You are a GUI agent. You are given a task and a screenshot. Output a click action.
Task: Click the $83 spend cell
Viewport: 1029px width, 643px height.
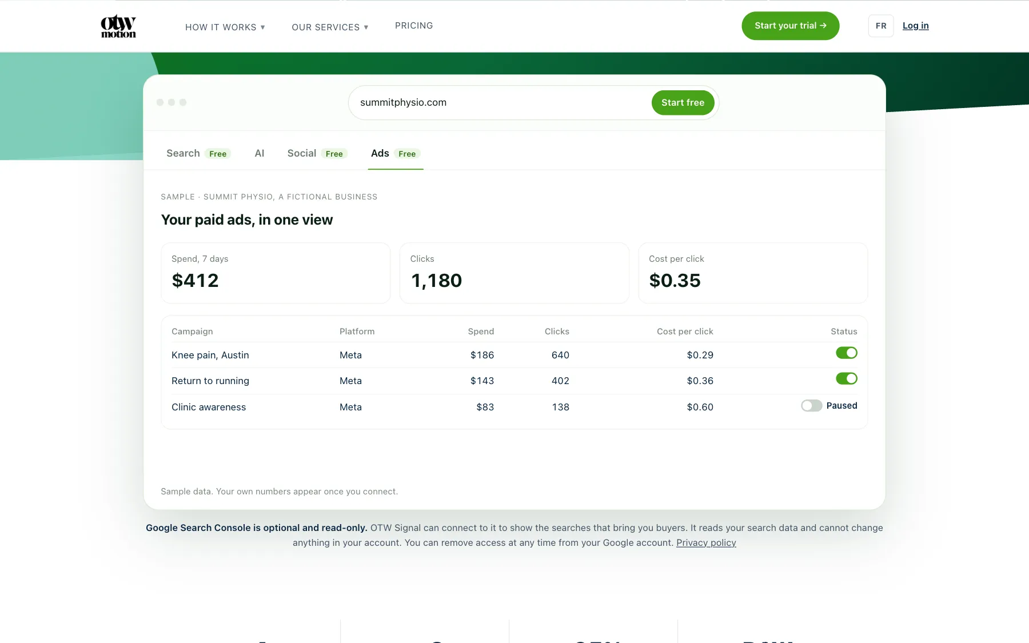point(485,407)
